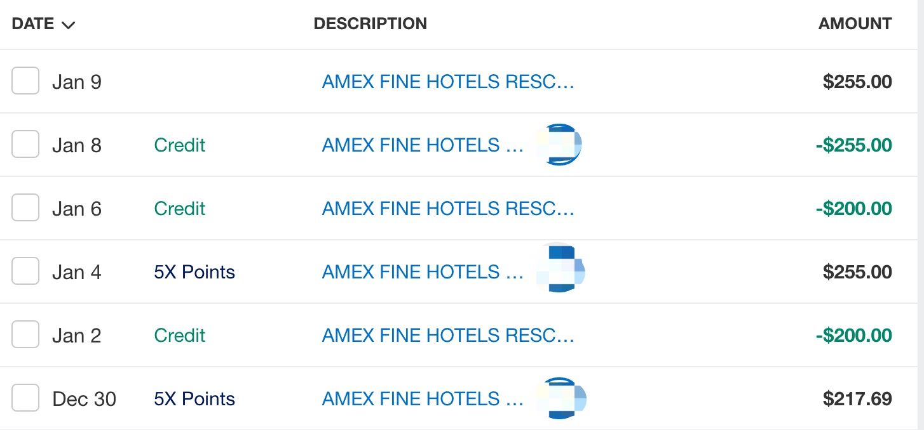
Task: Click the icon beside Jan 8 transaction description
Action: (557, 145)
